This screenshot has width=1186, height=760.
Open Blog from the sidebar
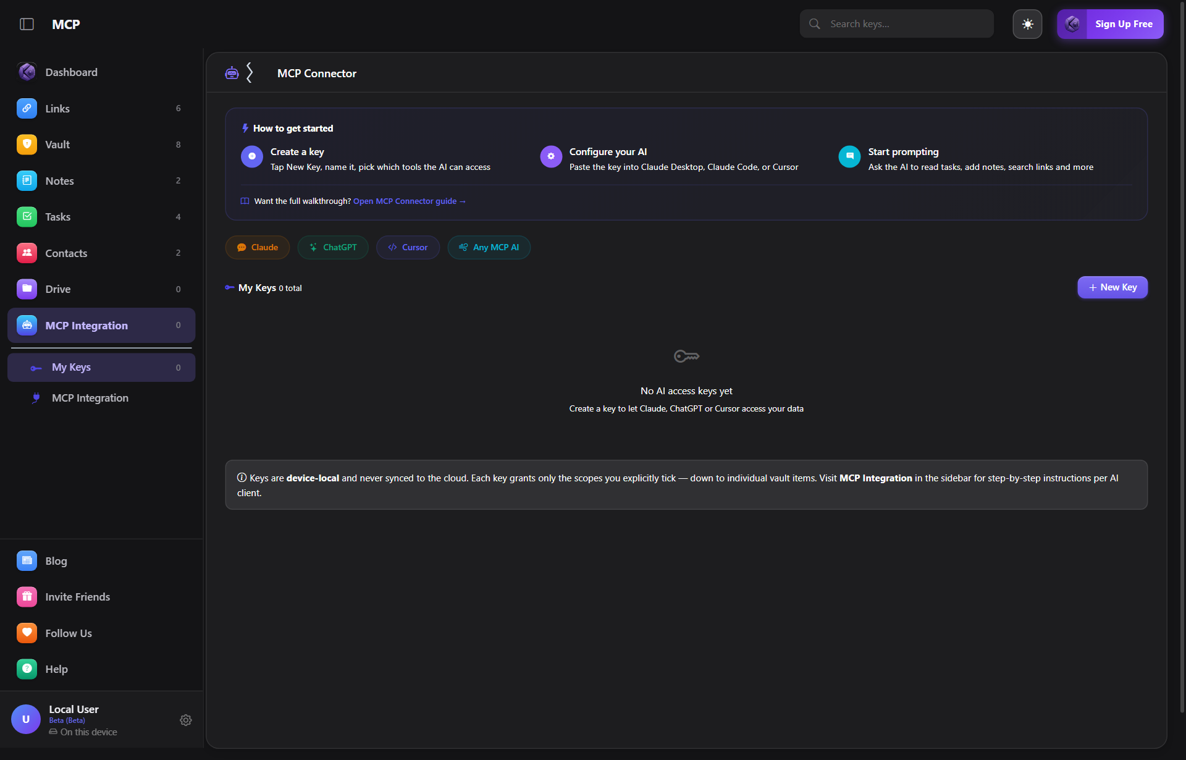pos(101,561)
